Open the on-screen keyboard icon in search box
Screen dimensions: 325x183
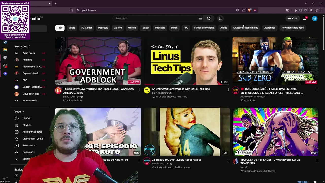coord(200,19)
